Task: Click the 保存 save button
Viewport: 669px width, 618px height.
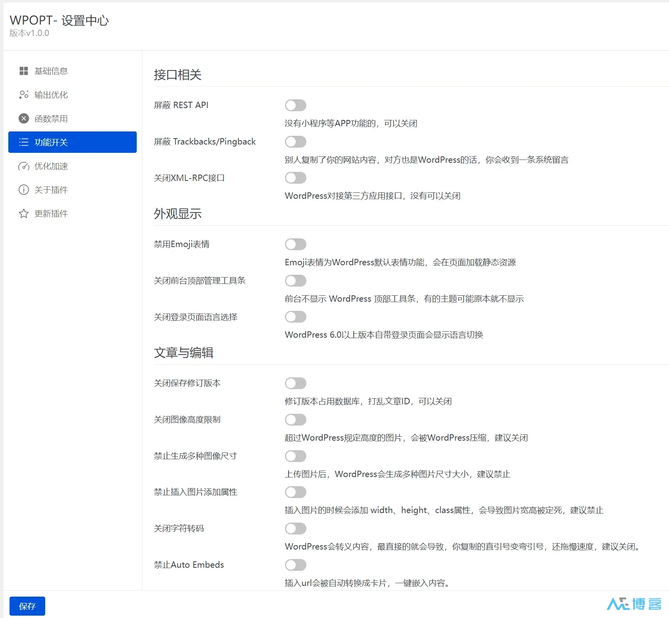Action: (x=26, y=606)
